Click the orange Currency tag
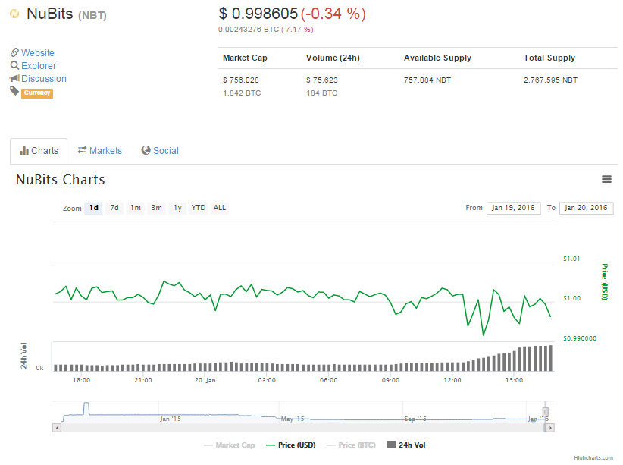This screenshot has width=623, height=465. (37, 93)
